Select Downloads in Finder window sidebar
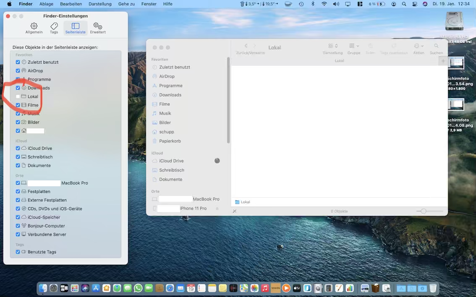The height and width of the screenshot is (297, 476). 170,95
